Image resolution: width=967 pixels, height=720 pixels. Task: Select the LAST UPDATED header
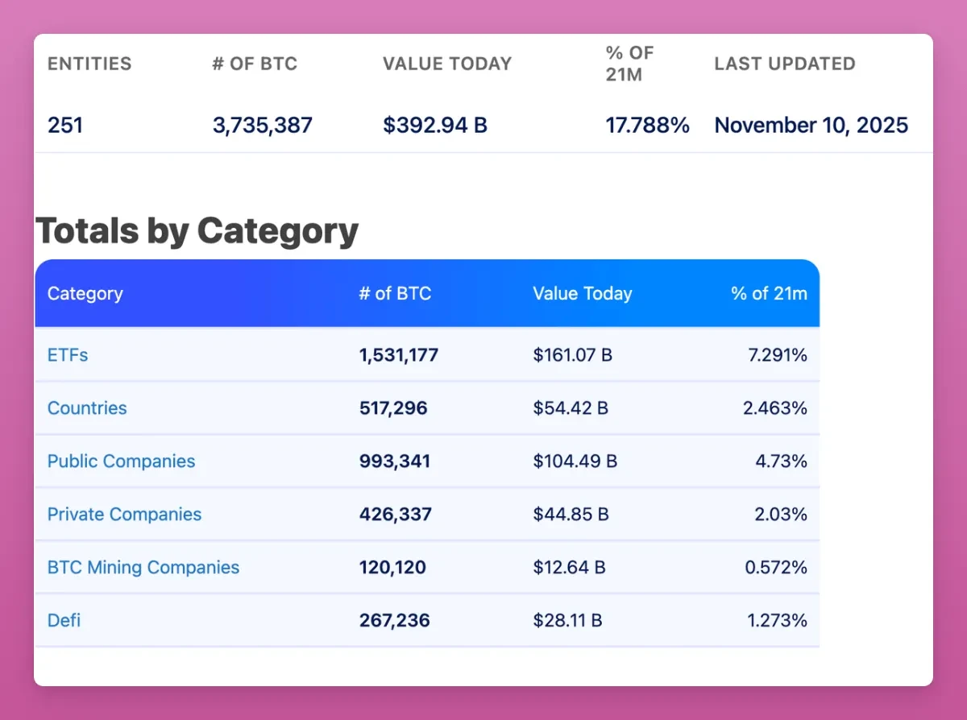coord(784,64)
